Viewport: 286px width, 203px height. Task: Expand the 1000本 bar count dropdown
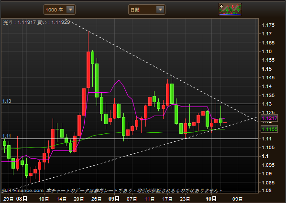click(70, 10)
